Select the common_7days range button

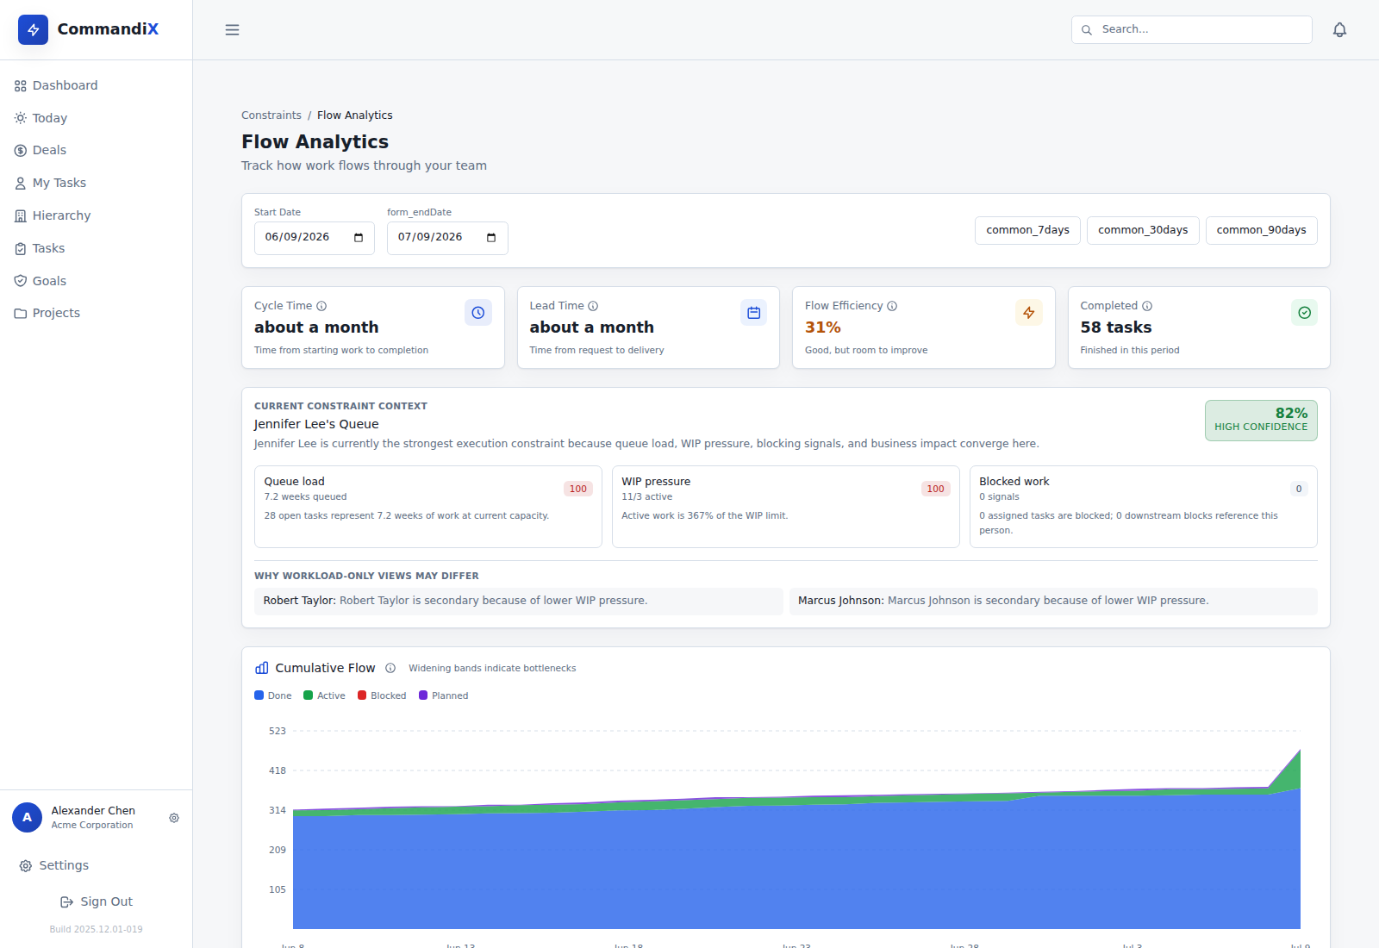1027,230
